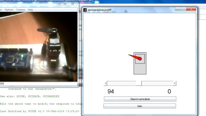Image resolution: width=206 pixels, height=116 pixels.
Task: Open the Help menu in webcam window
Action: click(x=30, y=10)
